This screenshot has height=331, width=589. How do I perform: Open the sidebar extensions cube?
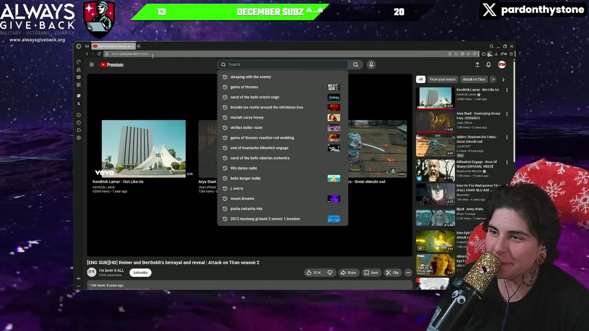(79, 130)
